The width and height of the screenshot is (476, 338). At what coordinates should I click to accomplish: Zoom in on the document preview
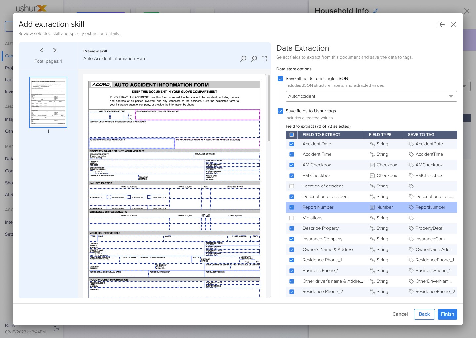(243, 59)
